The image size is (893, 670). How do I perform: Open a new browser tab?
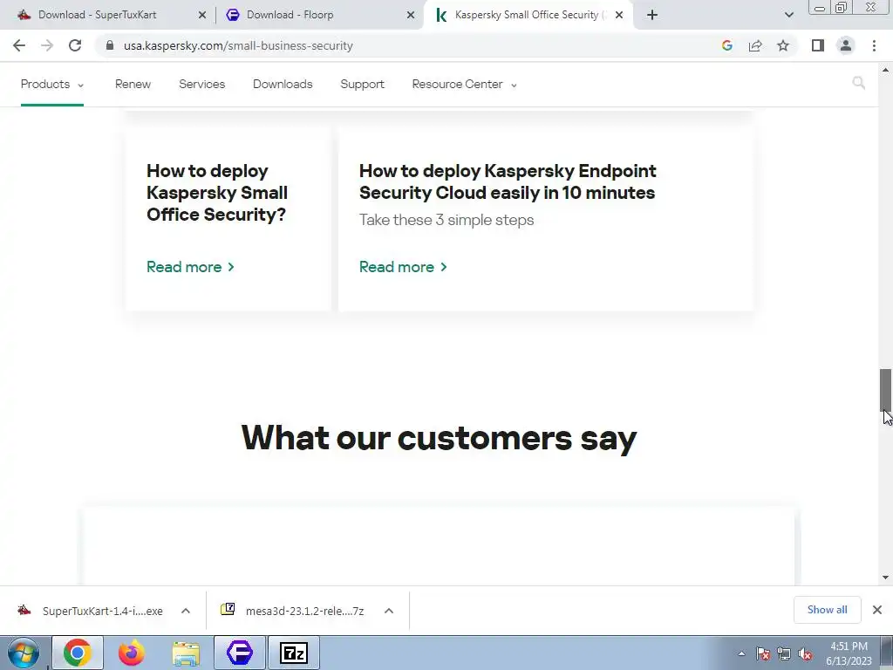(652, 15)
